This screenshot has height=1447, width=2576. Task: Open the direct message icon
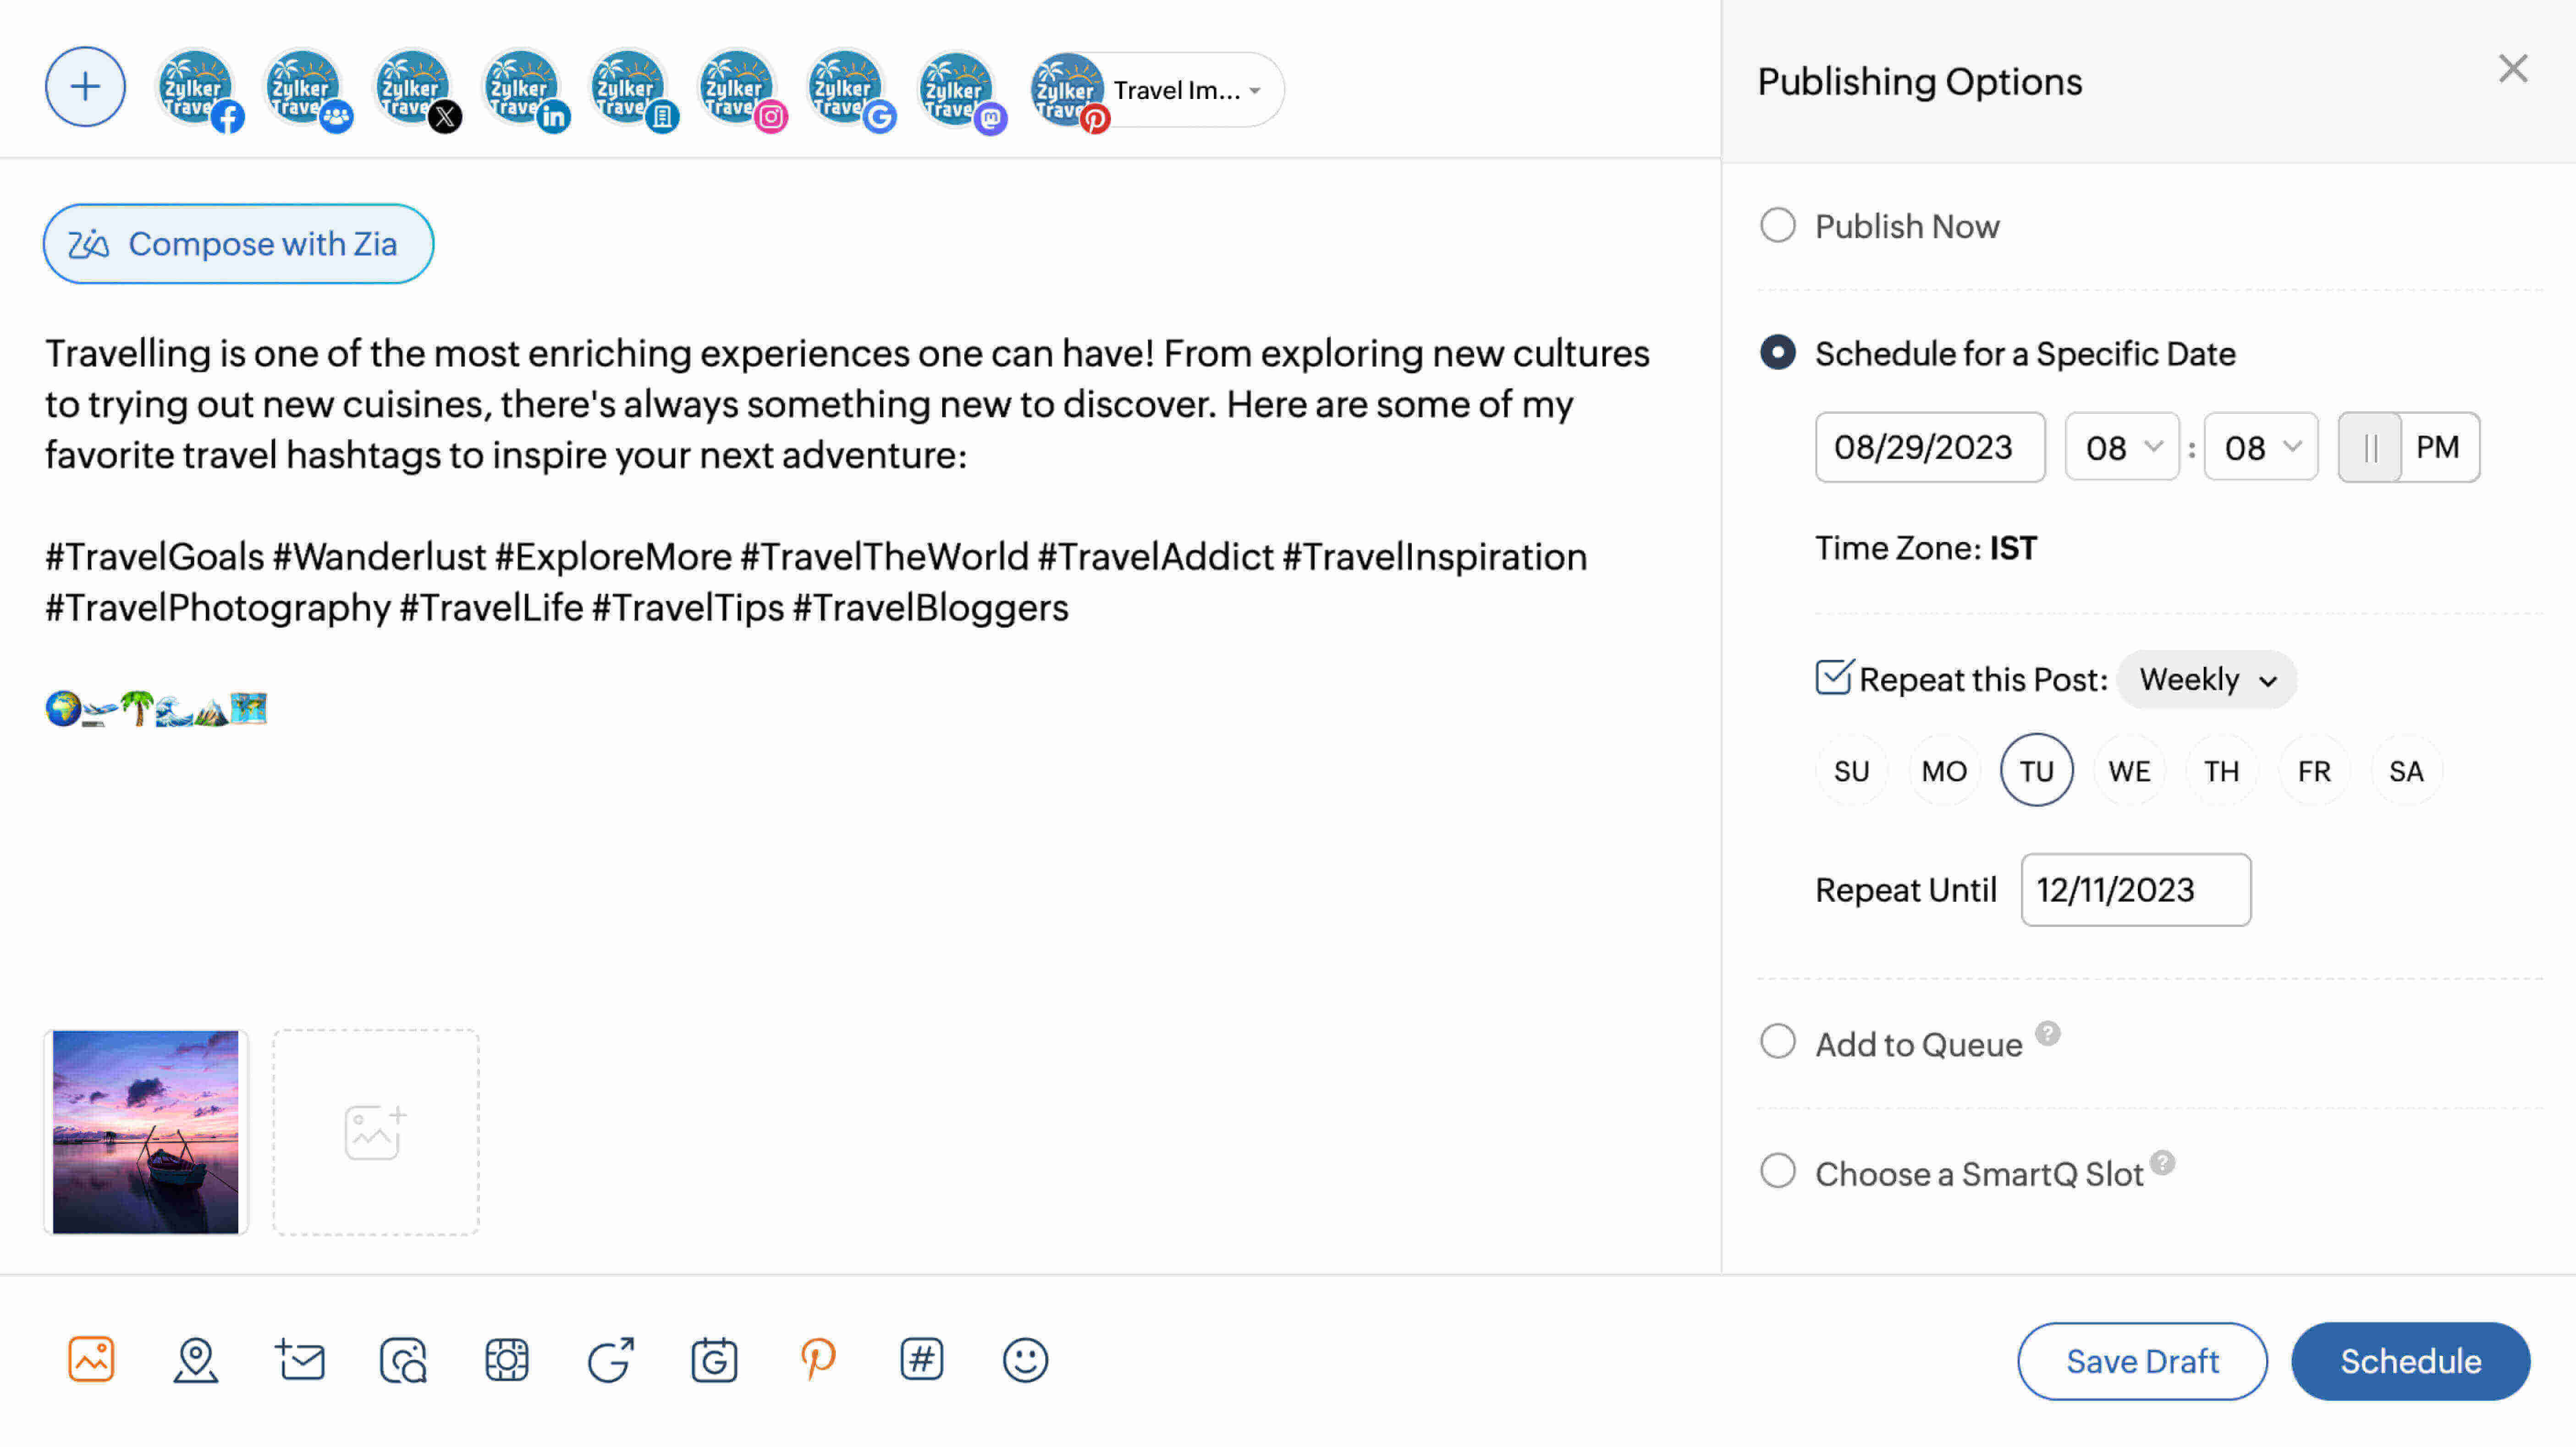(x=301, y=1360)
